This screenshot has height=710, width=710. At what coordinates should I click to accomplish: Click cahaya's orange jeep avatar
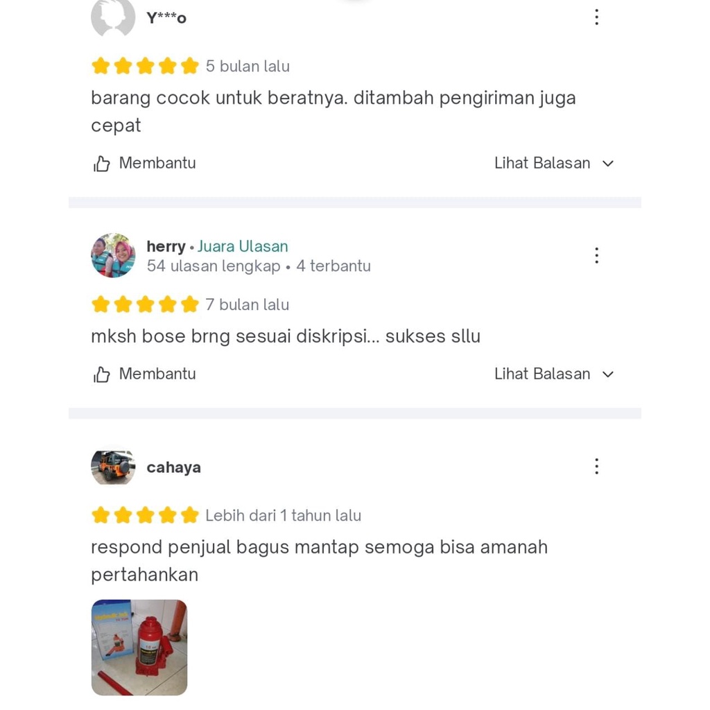[113, 467]
